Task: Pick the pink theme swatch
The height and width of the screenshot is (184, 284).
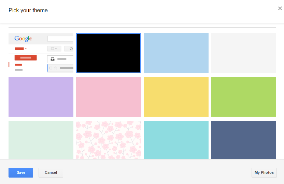Action: [x=109, y=97]
